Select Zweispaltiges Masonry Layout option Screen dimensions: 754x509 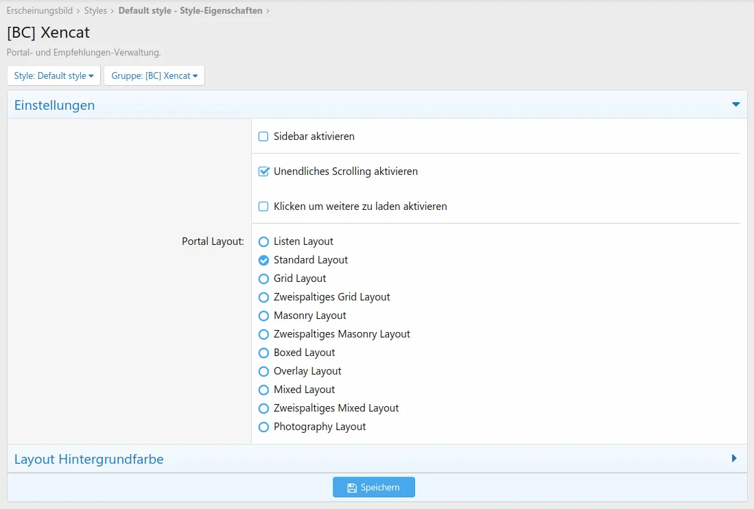[263, 334]
